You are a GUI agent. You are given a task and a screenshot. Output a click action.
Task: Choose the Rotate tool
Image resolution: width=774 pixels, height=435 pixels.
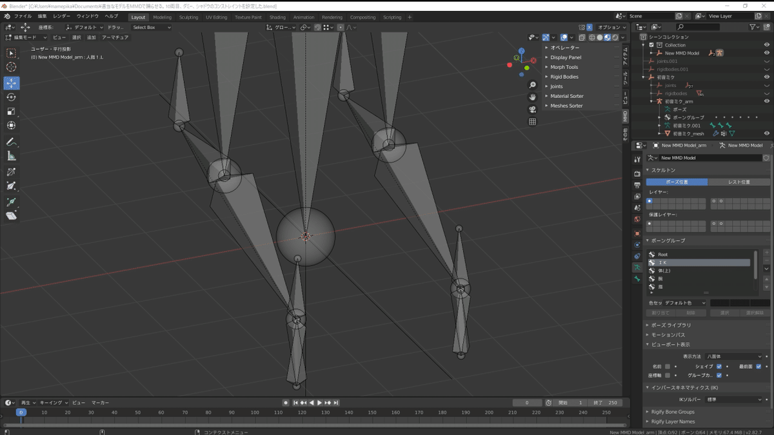pyautogui.click(x=12, y=97)
